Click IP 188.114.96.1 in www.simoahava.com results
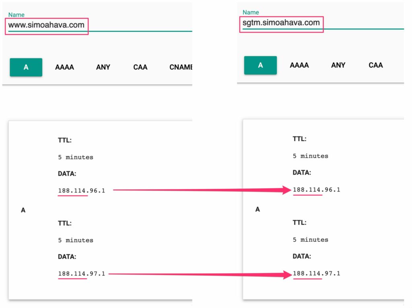This screenshot has width=412, height=308. (81, 191)
